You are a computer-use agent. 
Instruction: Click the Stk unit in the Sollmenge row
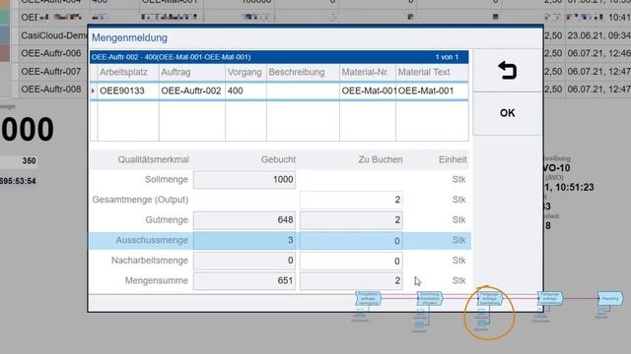pos(458,179)
